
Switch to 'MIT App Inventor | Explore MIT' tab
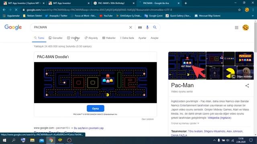[x=24, y=3]
